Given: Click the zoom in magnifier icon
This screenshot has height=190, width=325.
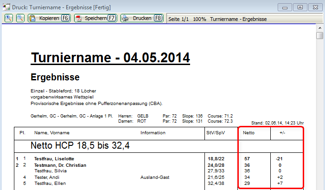Looking at the screenshot, I should pyautogui.click(x=8, y=18).
